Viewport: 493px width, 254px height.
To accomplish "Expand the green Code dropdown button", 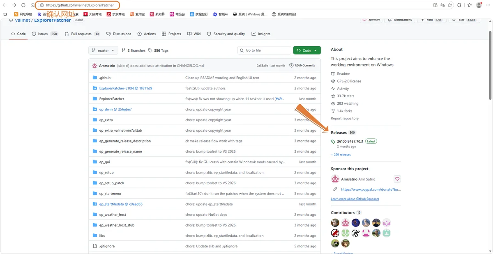I will (307, 50).
